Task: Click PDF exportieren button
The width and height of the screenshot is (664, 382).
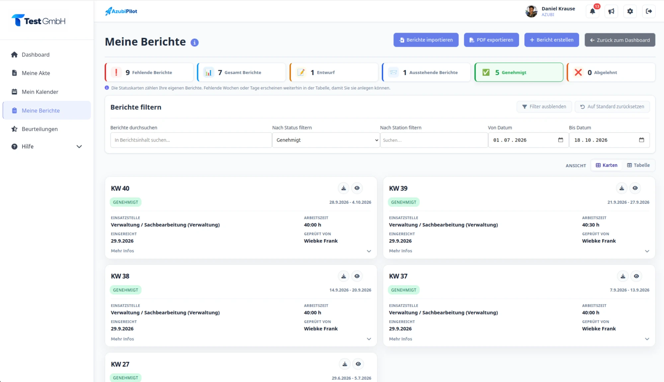Action: click(x=491, y=40)
